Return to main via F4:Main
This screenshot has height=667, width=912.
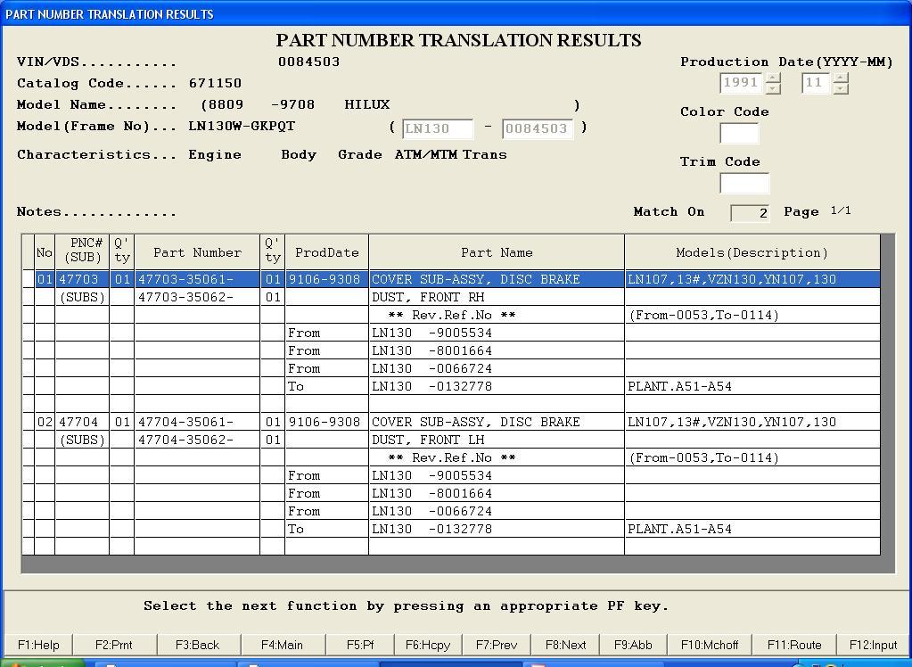tap(281, 645)
